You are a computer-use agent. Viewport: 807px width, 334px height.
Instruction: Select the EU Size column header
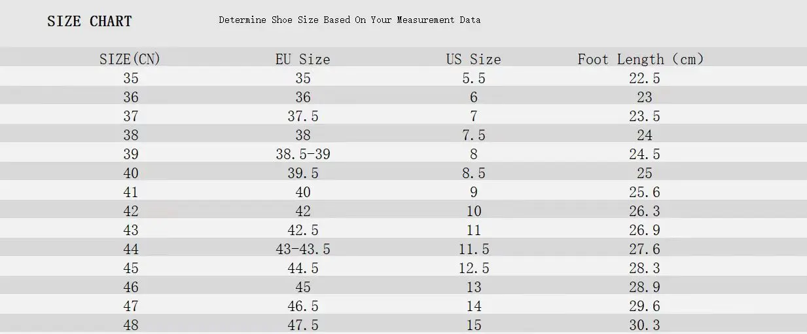[302, 59]
